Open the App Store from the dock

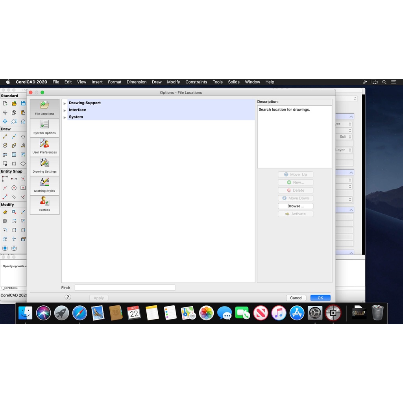pos(297,313)
